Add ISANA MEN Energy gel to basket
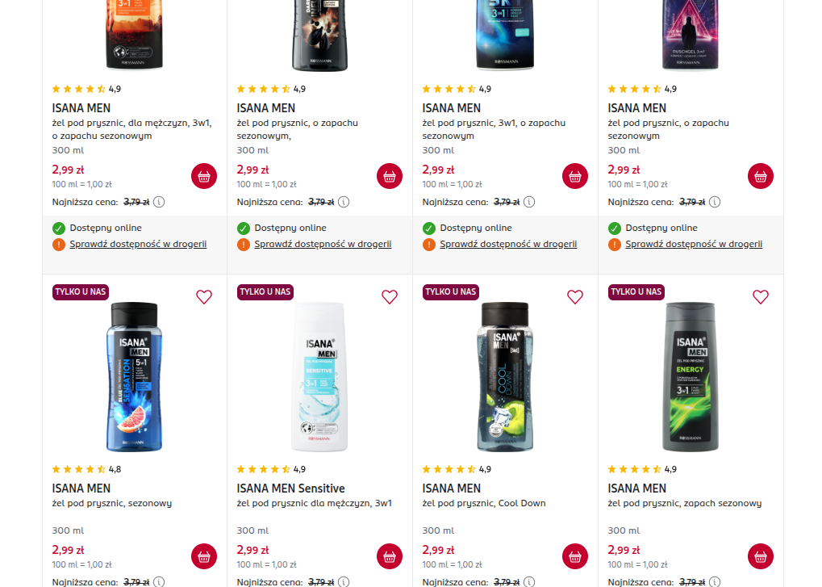This screenshot has width=822, height=587. [x=760, y=556]
